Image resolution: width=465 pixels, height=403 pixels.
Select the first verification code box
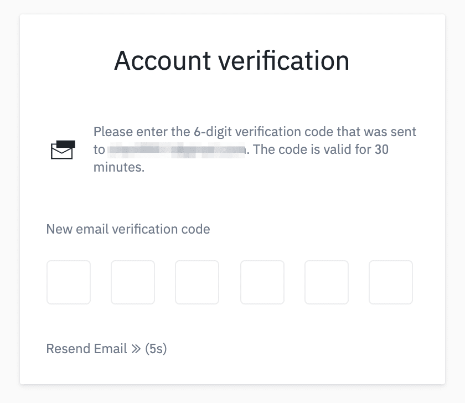click(68, 282)
